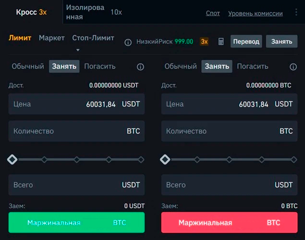Click info icon in the sell panel
Screen dimensions: 305x240
293,67
